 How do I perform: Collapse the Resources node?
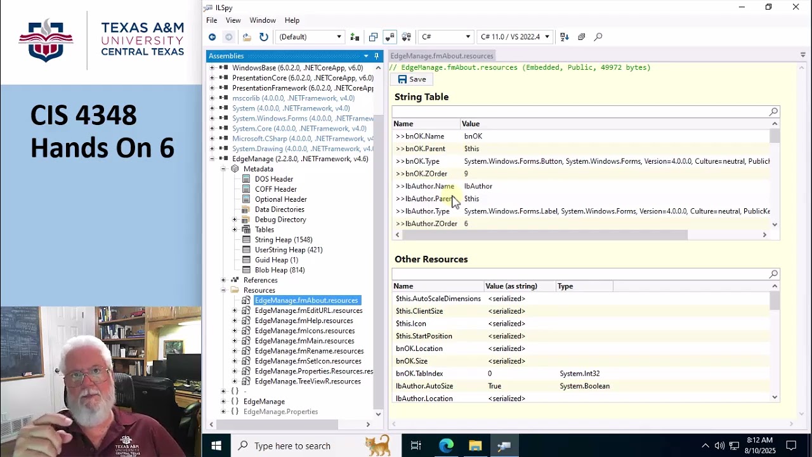(223, 290)
